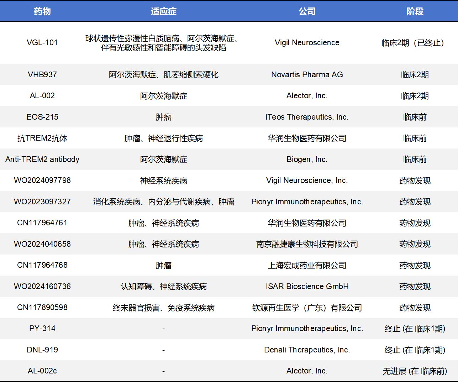Select the Novartis Pharma AG company cell

307,74
